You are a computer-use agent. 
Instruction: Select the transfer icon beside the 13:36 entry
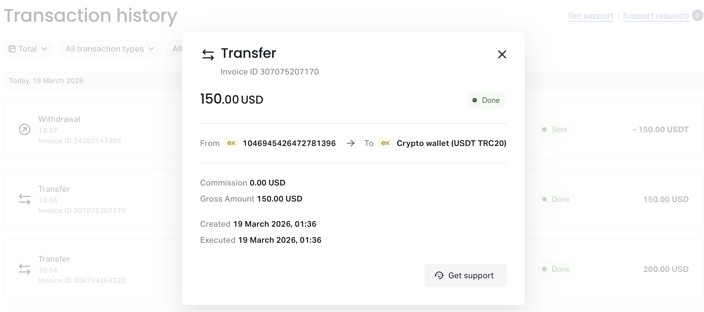point(25,200)
